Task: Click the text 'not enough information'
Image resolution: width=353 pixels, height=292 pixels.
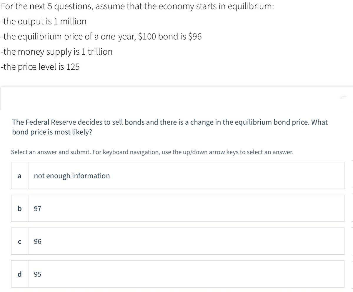Action: [x=72, y=176]
